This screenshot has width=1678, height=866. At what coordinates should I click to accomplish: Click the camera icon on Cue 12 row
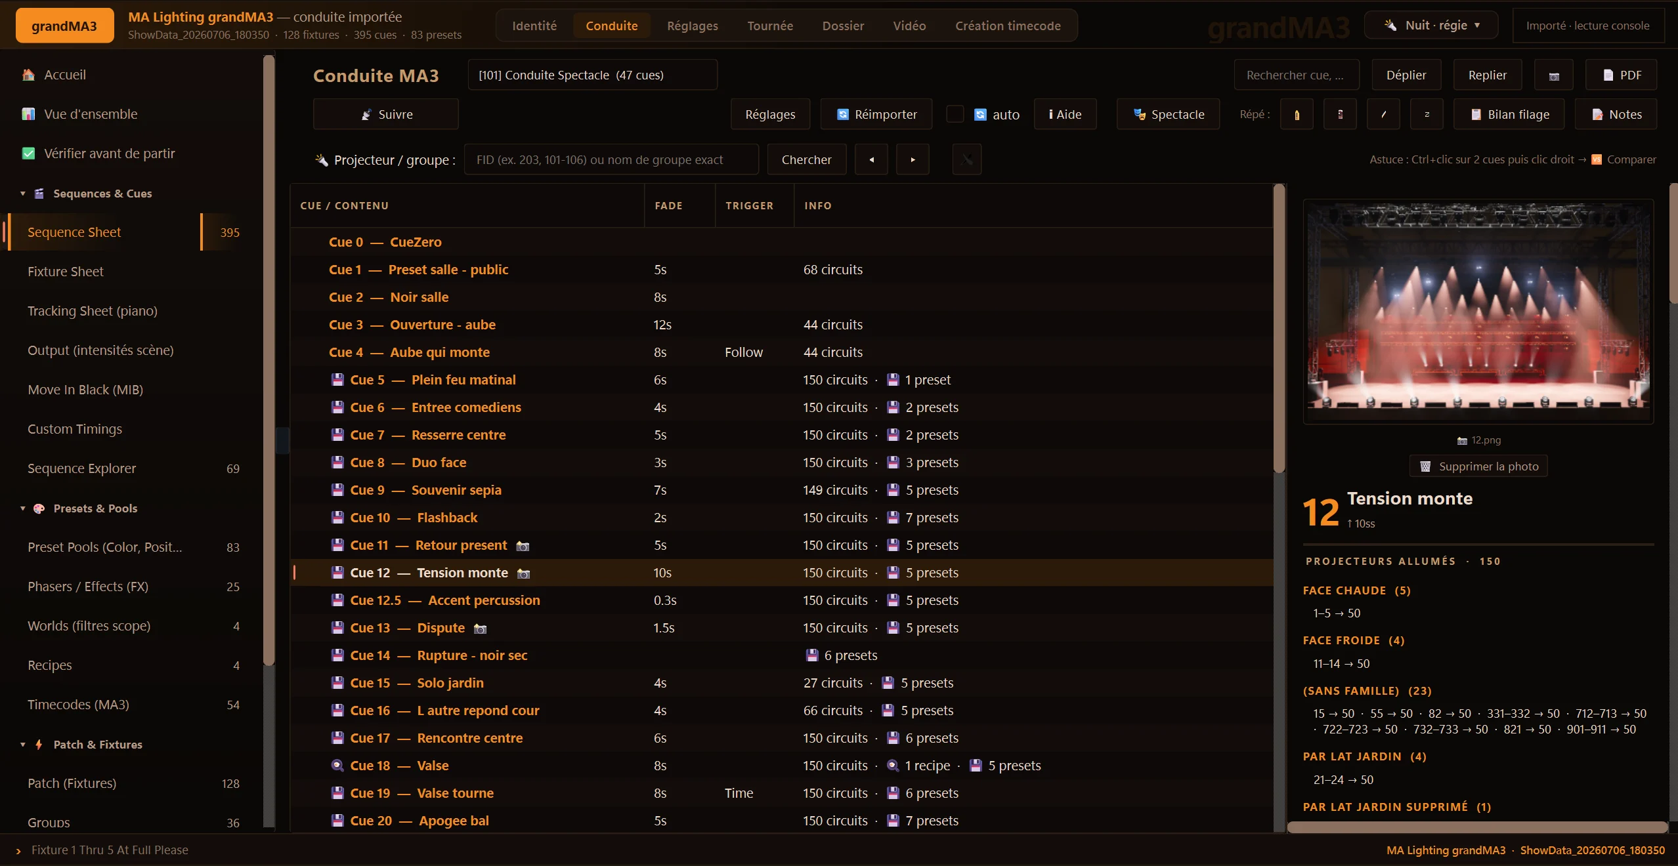(x=523, y=573)
